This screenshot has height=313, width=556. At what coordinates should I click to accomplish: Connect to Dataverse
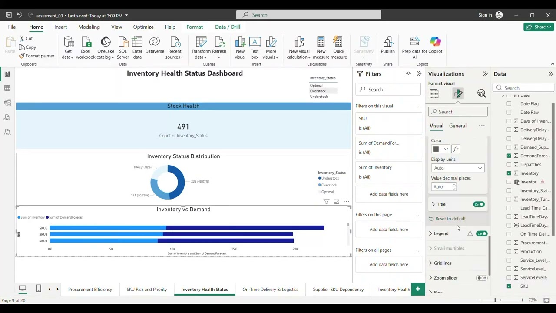155,46
